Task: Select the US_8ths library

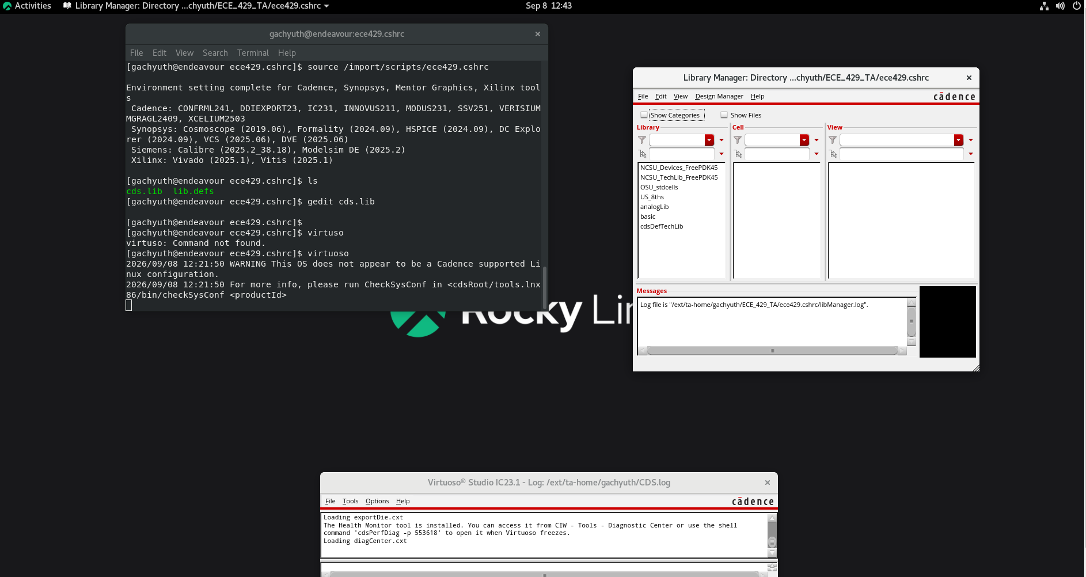Action: (652, 197)
